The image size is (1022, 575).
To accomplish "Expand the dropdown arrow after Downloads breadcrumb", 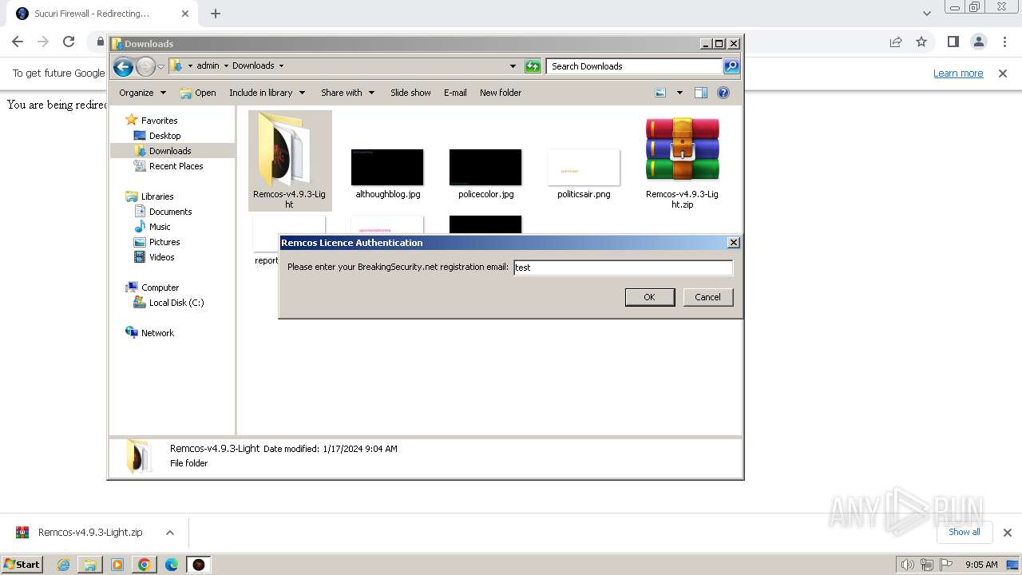I will click(x=281, y=66).
